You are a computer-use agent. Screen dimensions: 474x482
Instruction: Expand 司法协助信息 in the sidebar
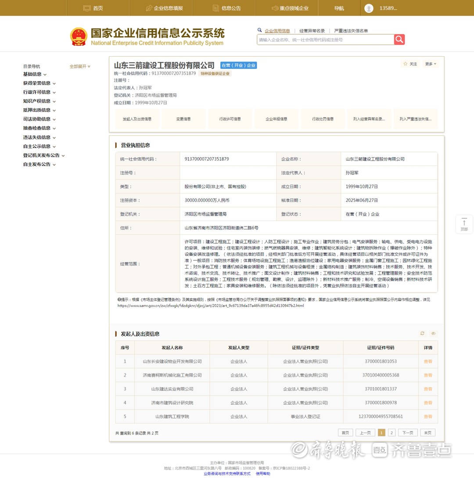(x=39, y=119)
